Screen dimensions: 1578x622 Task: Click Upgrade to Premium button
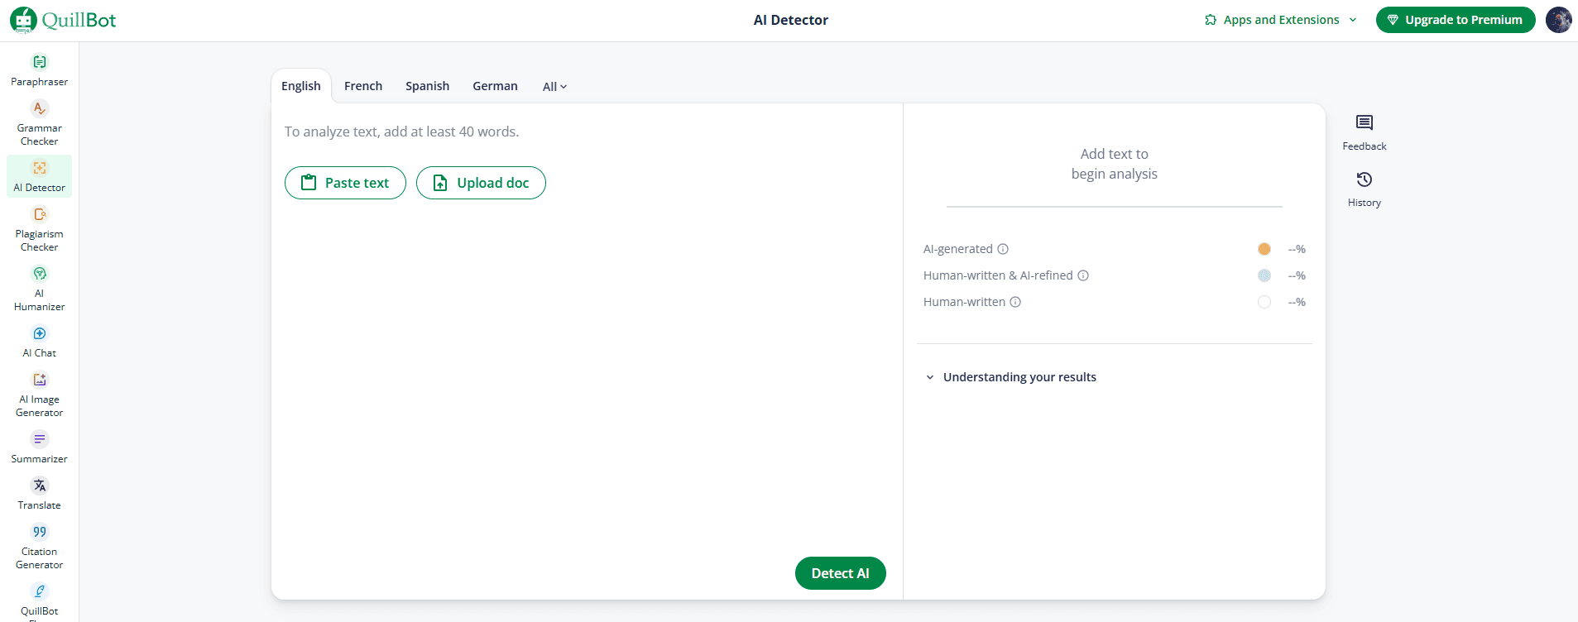(1456, 20)
